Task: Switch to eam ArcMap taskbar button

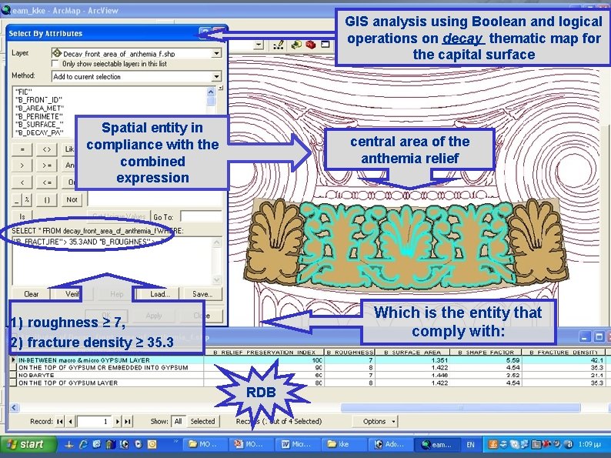Action: point(438,444)
